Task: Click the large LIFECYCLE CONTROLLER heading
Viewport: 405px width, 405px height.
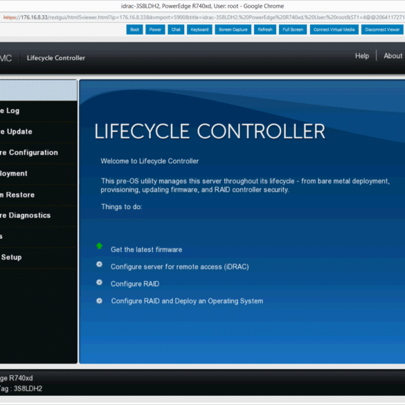Action: pyautogui.click(x=210, y=132)
